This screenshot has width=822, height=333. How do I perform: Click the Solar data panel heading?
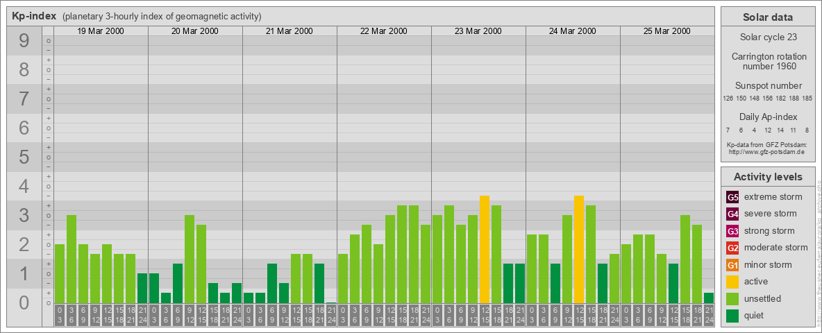click(767, 17)
